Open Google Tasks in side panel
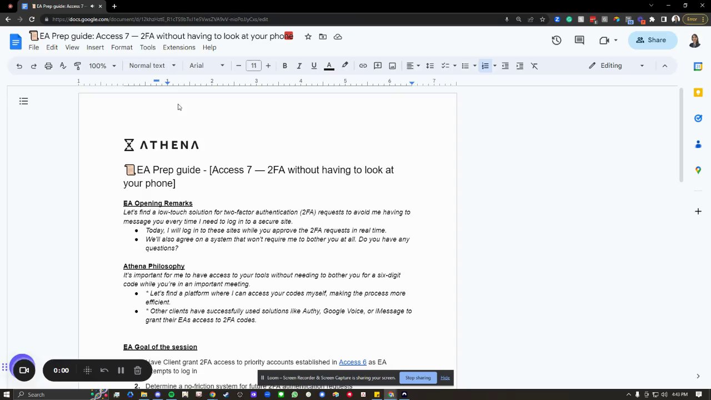The image size is (711, 400). 698,118
